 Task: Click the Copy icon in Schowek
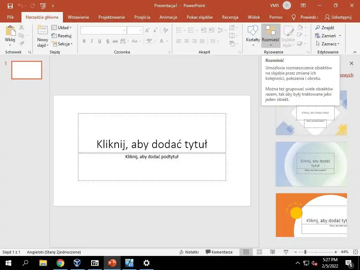pos(21,36)
